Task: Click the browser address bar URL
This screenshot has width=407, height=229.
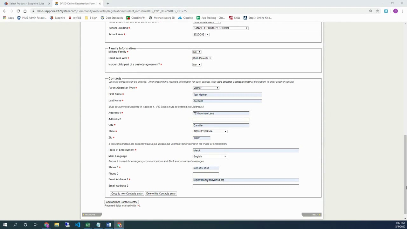Action: click(112, 11)
